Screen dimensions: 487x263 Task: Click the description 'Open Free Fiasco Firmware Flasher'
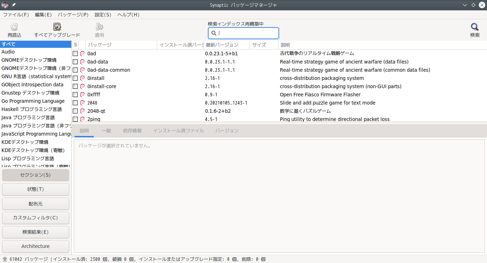pos(320,95)
